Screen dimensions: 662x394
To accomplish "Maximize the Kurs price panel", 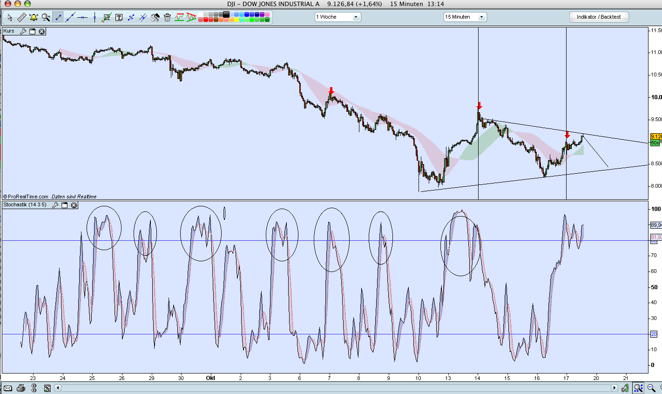I will [x=33, y=31].
